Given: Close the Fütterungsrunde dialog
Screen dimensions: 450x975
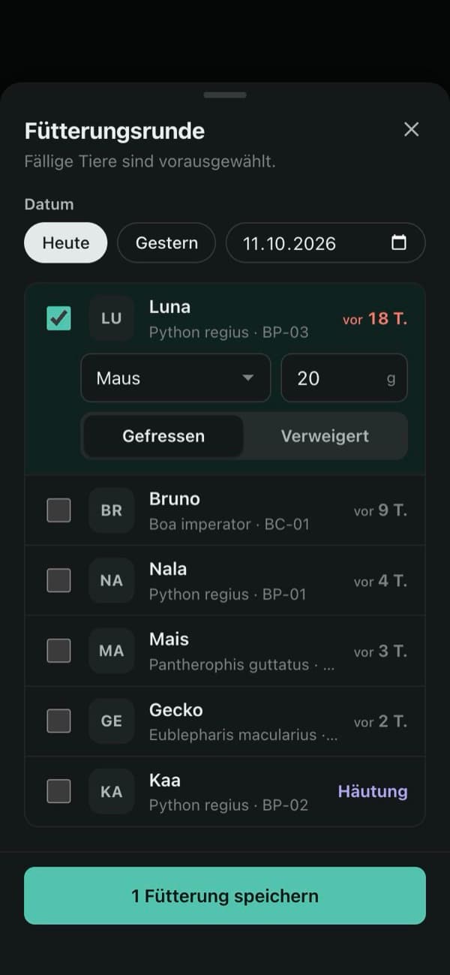Looking at the screenshot, I should (411, 129).
